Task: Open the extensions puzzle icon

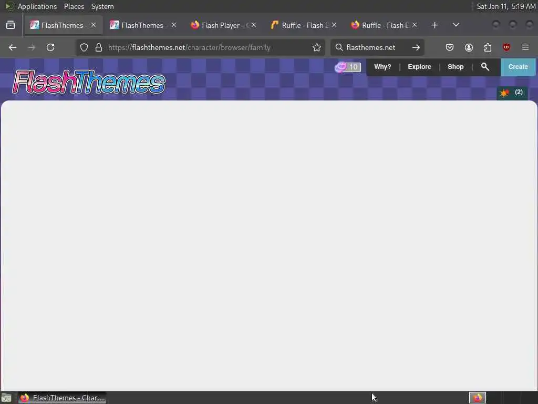Action: tap(488, 47)
